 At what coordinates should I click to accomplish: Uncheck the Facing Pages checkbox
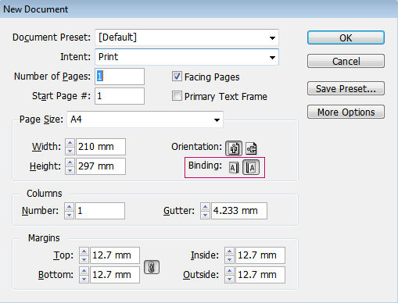click(177, 77)
